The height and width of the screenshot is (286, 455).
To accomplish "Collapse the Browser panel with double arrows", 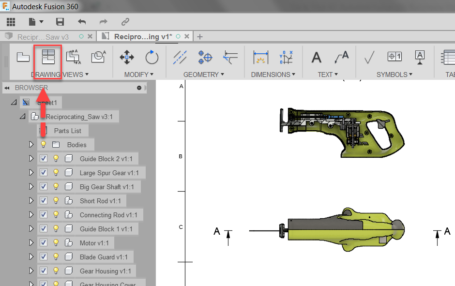I will click(6, 88).
